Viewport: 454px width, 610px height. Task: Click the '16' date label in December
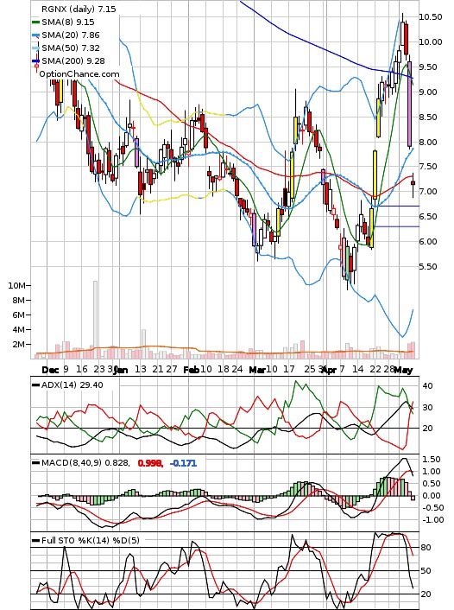82,369
